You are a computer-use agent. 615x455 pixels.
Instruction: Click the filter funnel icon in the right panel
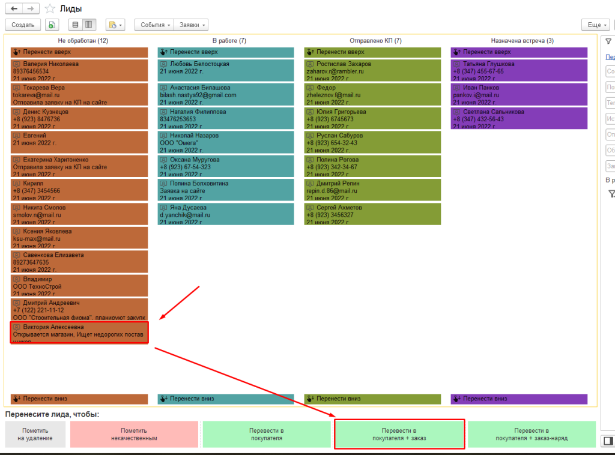coord(608,41)
